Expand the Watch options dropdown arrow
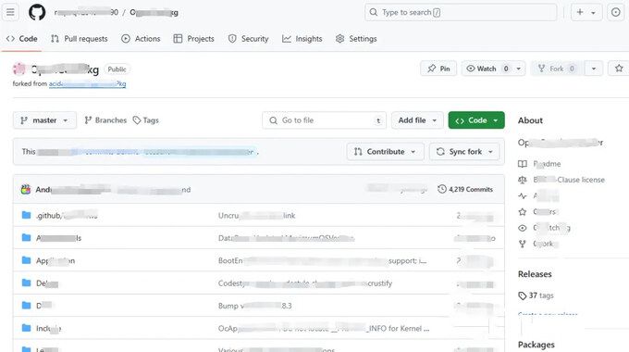629x352 pixels. tap(519, 69)
